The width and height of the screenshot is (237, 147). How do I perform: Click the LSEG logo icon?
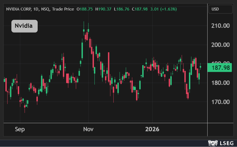(x=212, y=143)
